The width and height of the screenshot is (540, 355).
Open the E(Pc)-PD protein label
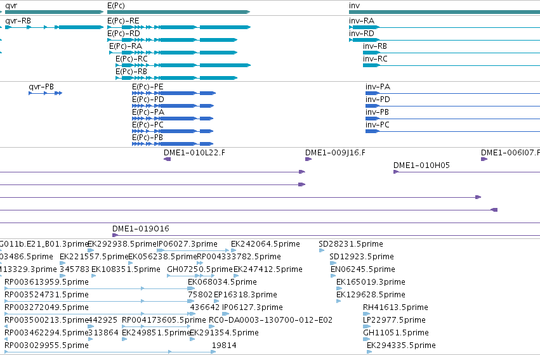point(148,100)
